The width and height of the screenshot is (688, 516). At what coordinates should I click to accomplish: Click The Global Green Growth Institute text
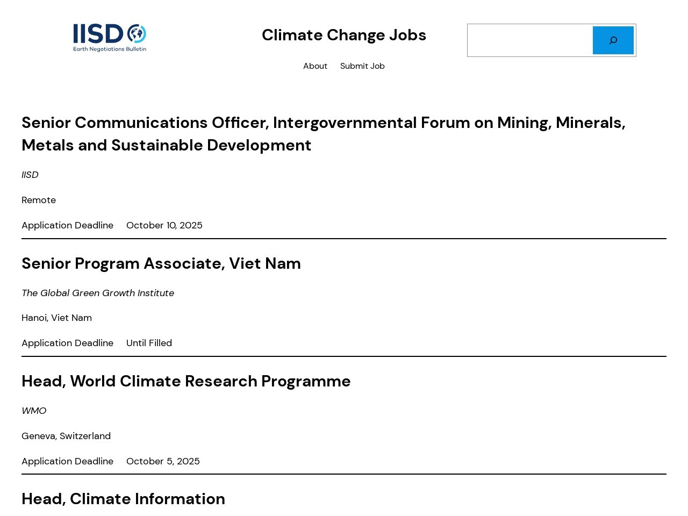tap(98, 293)
